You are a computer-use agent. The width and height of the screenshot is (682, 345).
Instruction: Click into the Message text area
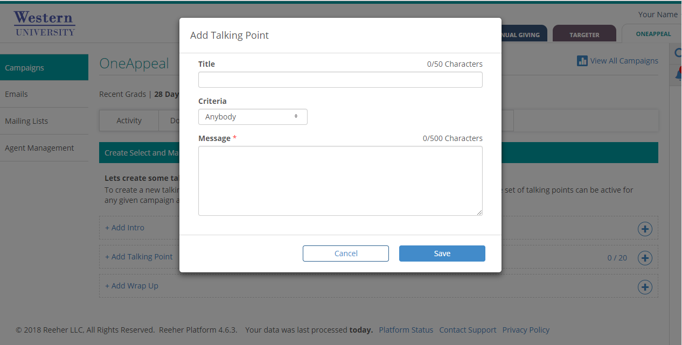(x=340, y=181)
